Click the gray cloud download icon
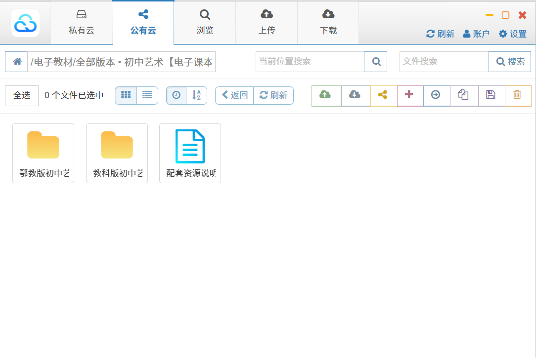Screen dimensions: 536x358 pyautogui.click(x=356, y=96)
